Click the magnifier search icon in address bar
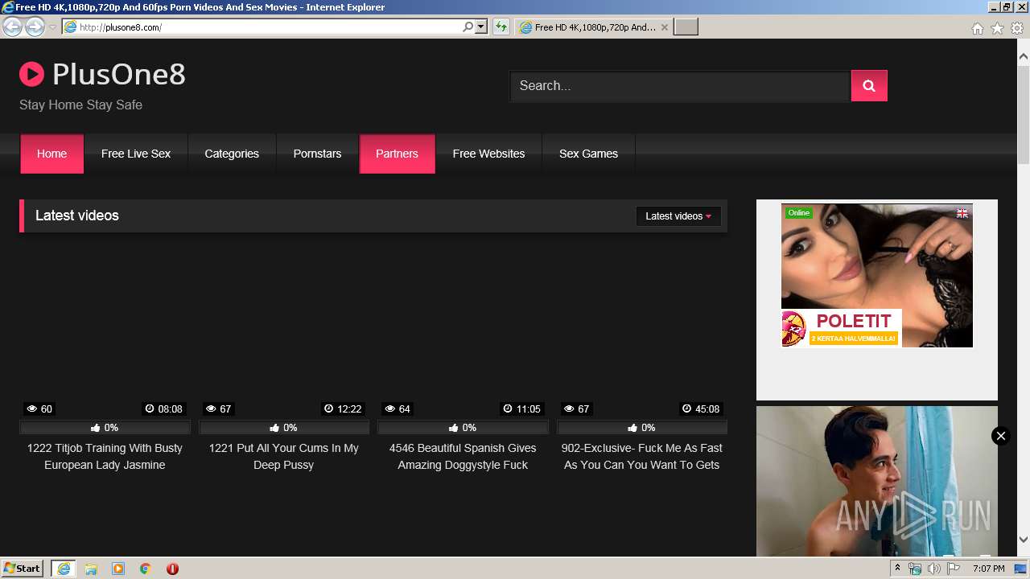The height and width of the screenshot is (579, 1030). [468, 27]
